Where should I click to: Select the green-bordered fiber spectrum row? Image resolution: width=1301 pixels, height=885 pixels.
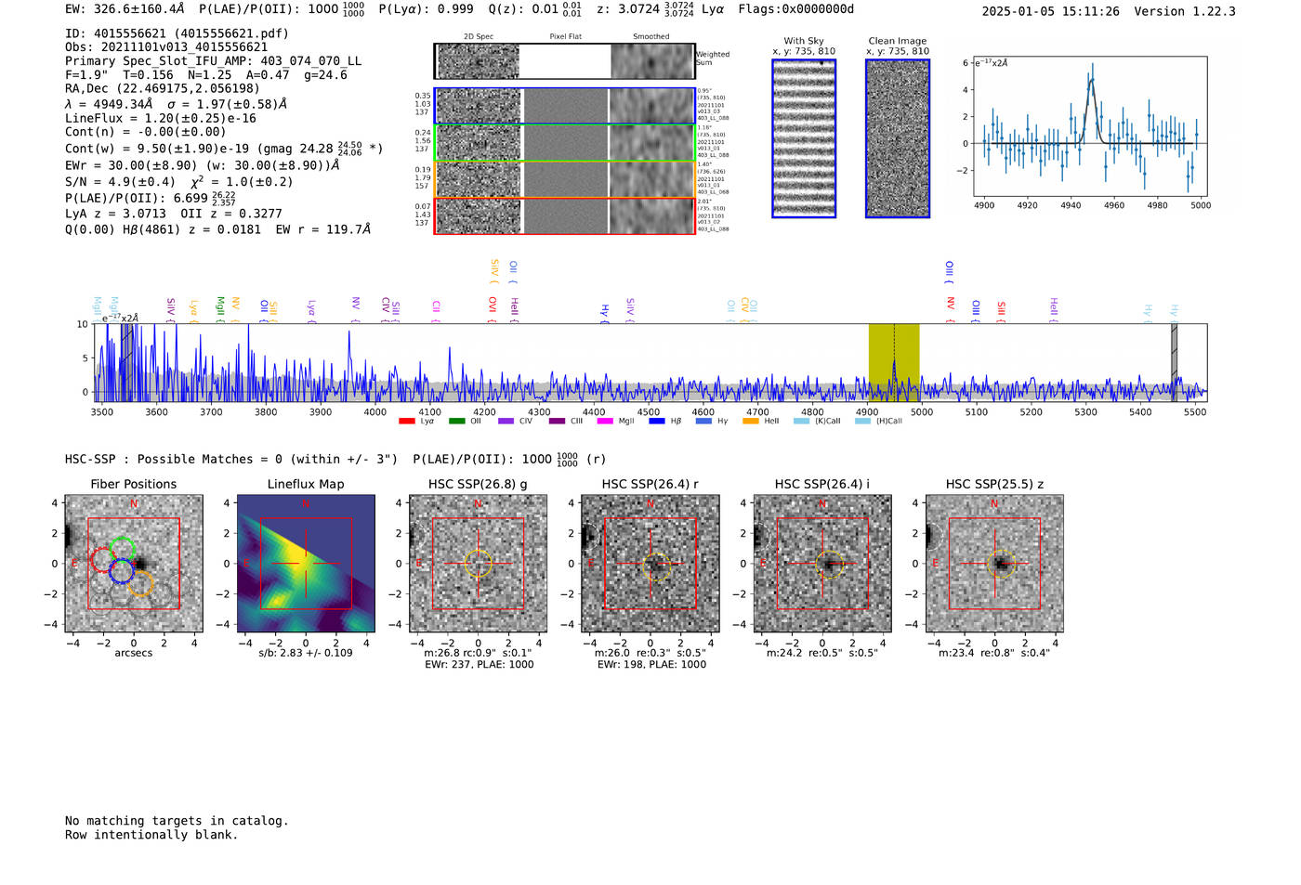coord(564,142)
